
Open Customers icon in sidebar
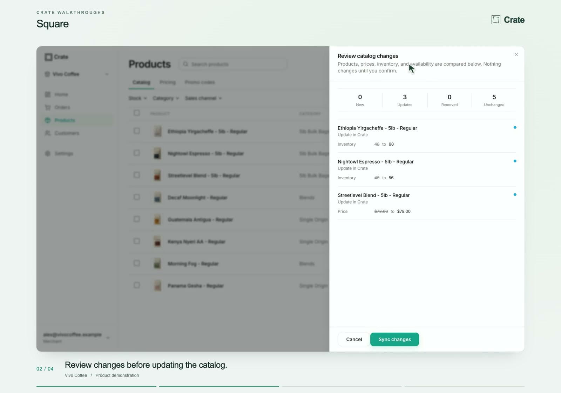click(48, 133)
